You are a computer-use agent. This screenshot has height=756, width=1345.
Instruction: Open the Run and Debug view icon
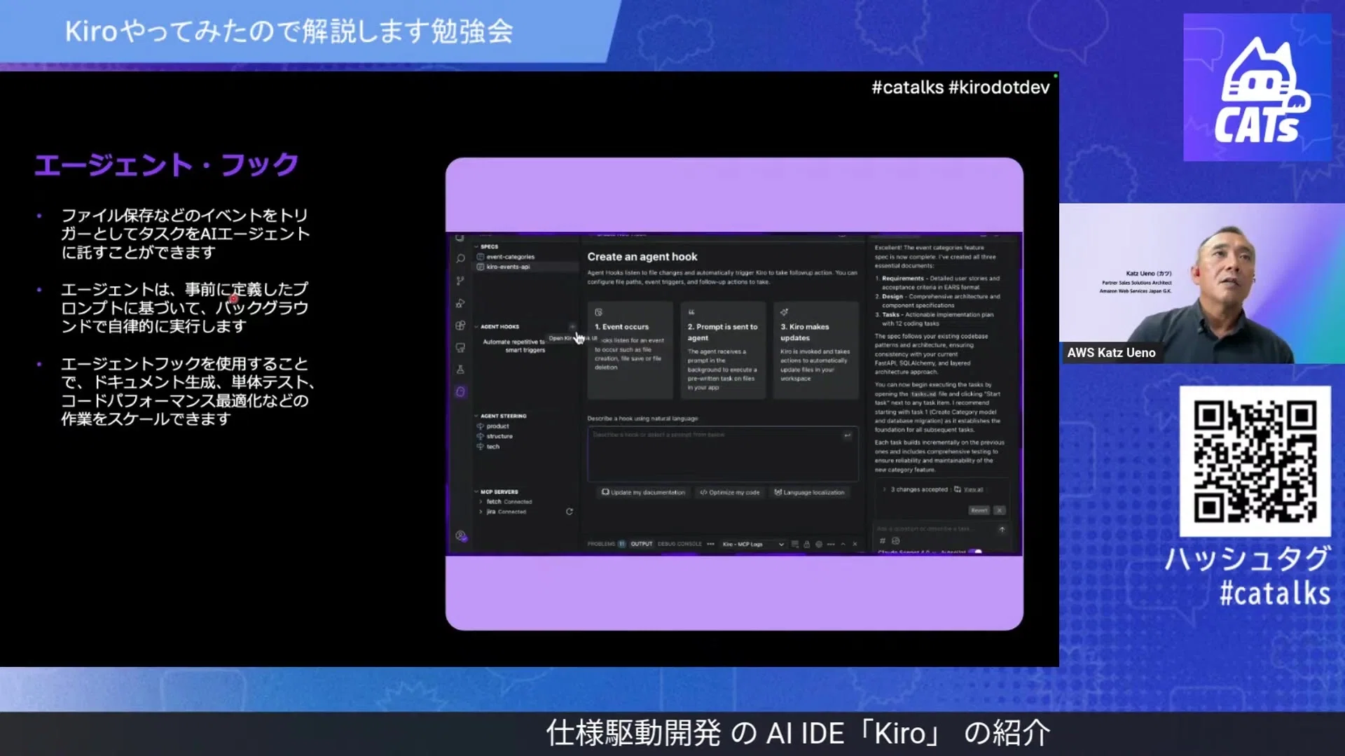click(x=460, y=303)
